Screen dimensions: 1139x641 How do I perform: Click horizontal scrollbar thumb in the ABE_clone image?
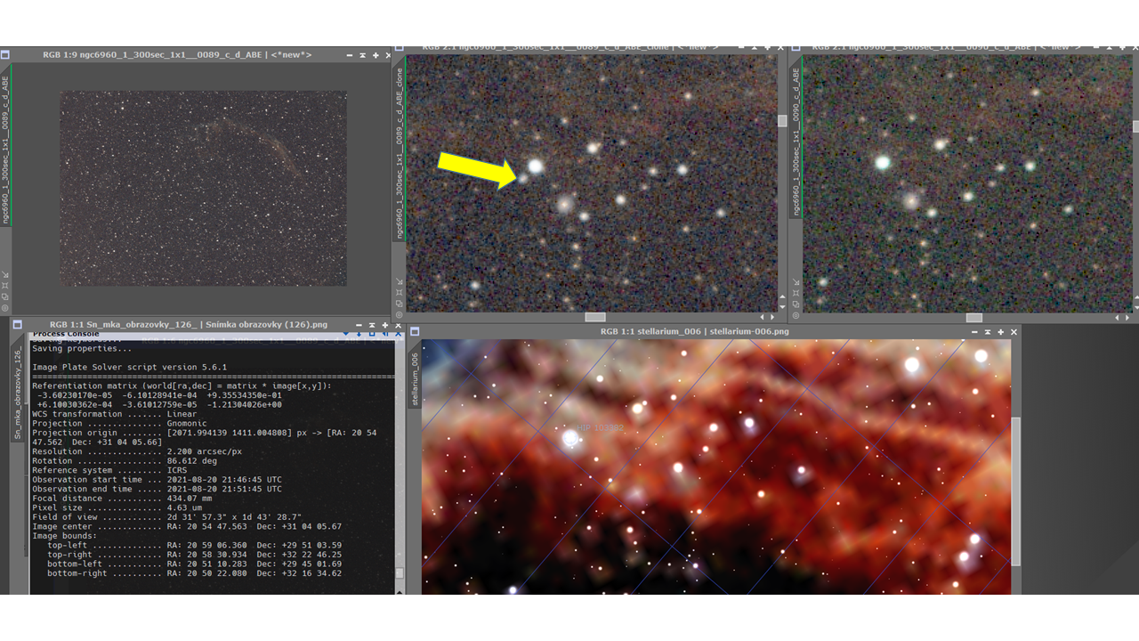(595, 317)
